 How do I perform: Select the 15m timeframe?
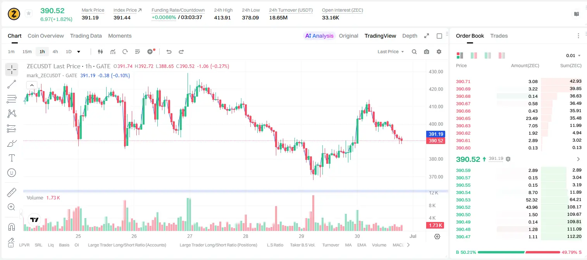[27, 52]
